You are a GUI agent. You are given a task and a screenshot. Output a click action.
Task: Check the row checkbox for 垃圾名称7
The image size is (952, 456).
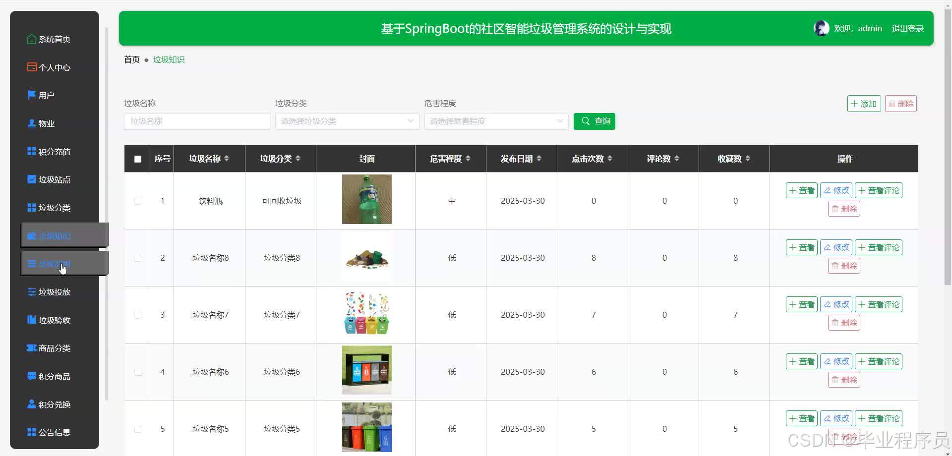click(x=137, y=315)
